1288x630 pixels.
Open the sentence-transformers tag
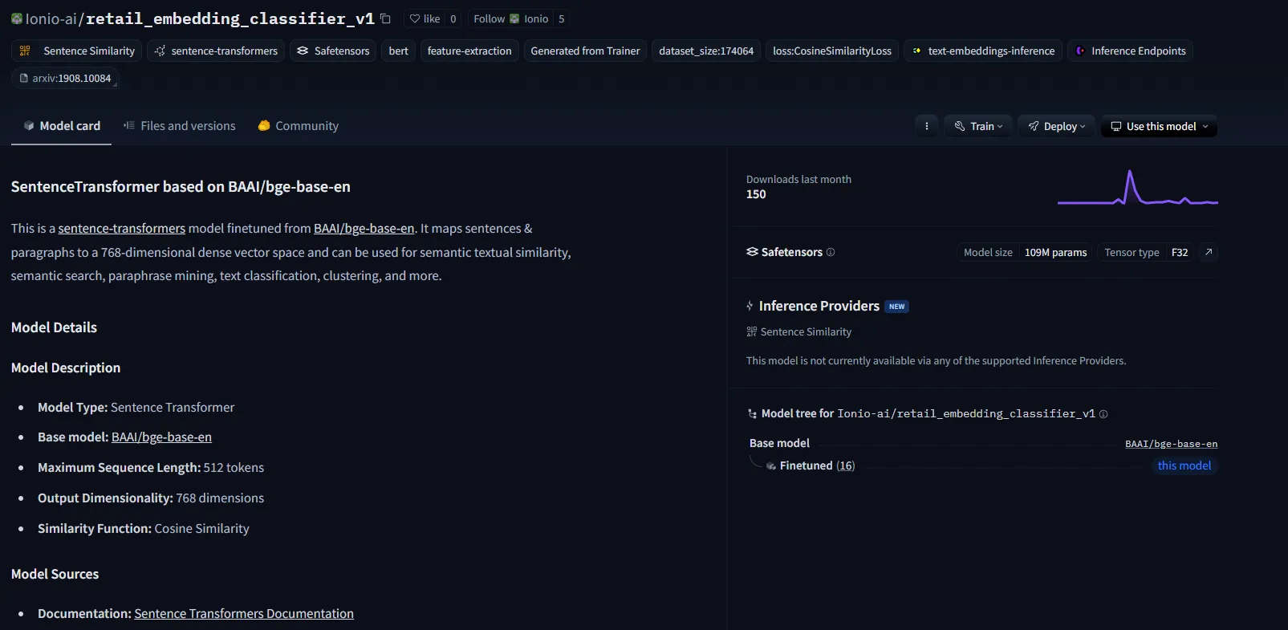pos(216,51)
